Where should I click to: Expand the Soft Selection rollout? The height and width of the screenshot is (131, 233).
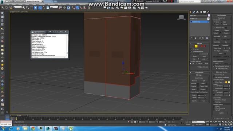coord(199,72)
